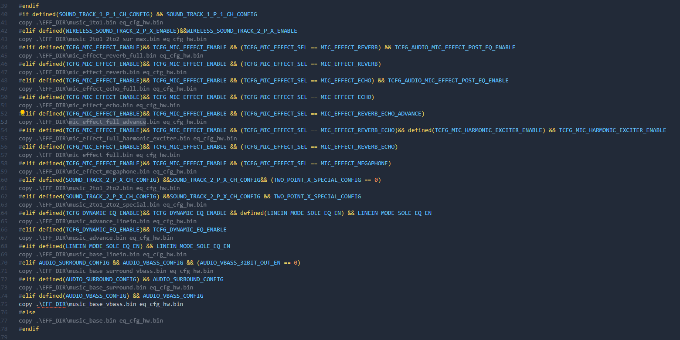Click MIC_EFFECT_ECHO on line 50
Screen dimensions: 680x340
[346, 97]
